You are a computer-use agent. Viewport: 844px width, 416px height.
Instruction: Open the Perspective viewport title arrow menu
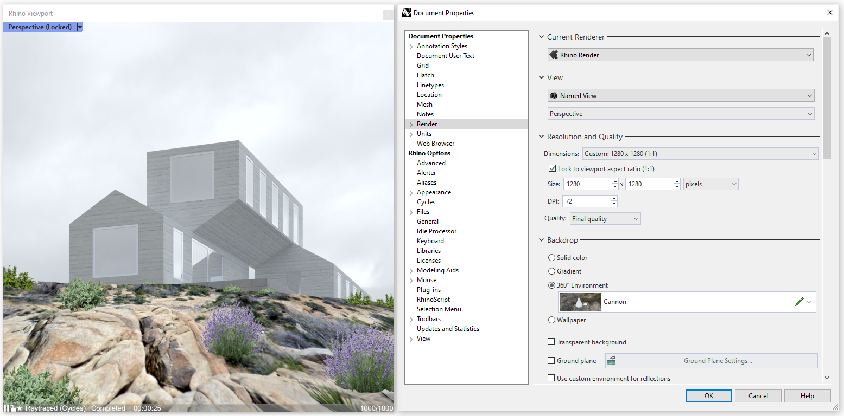80,27
